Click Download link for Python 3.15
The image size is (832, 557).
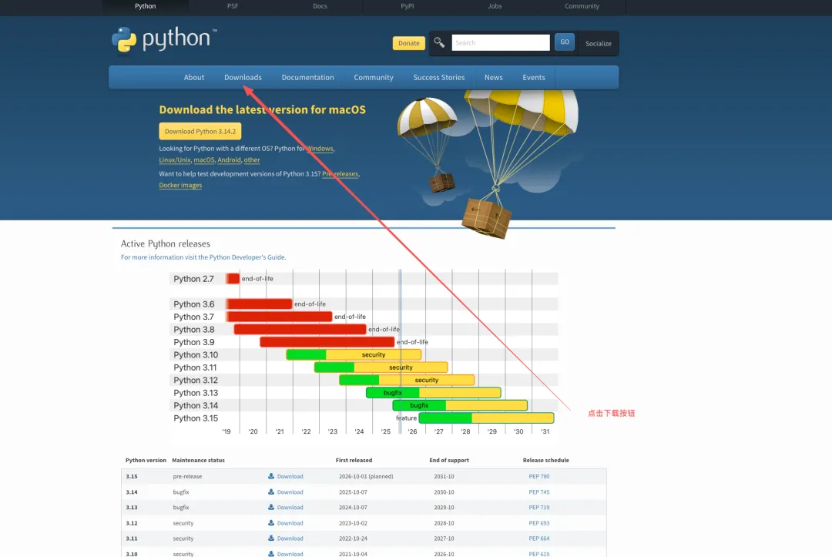click(x=290, y=476)
